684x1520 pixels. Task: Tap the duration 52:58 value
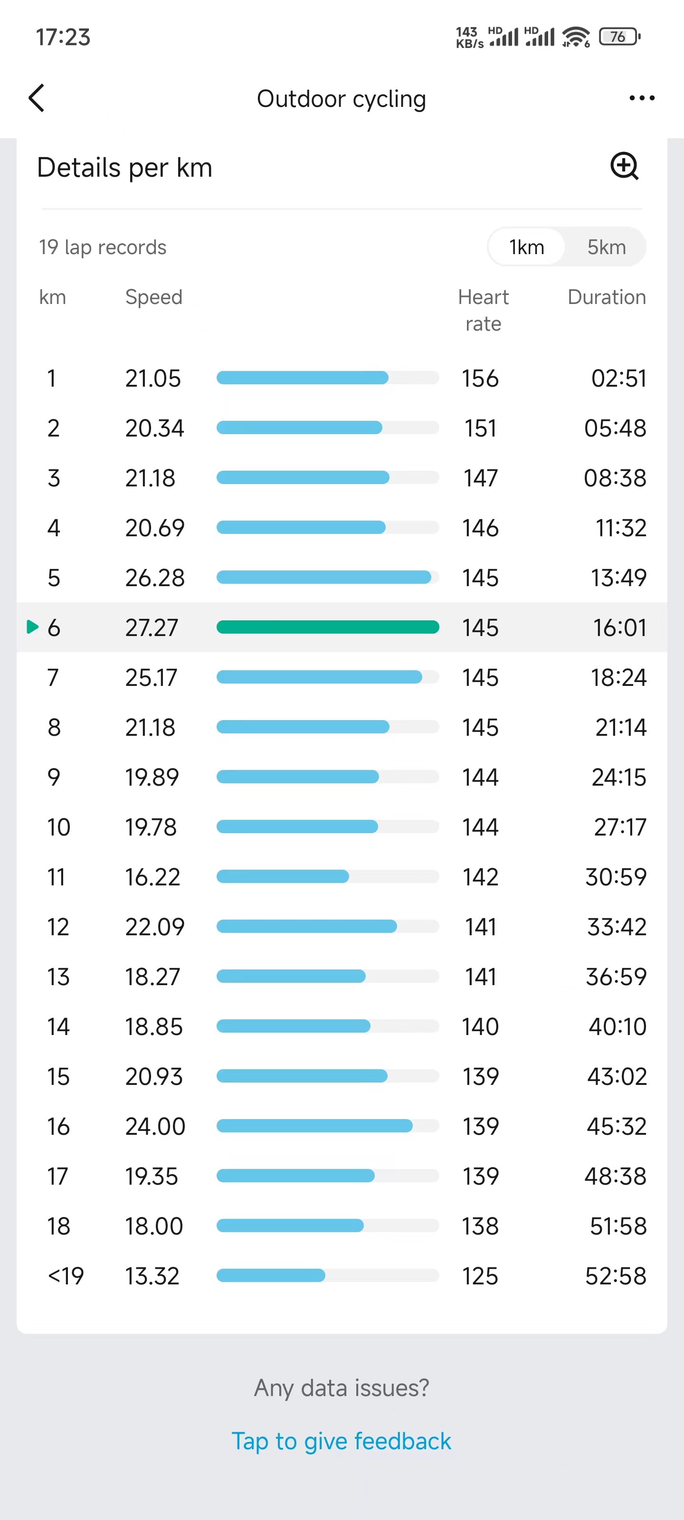(616, 1276)
